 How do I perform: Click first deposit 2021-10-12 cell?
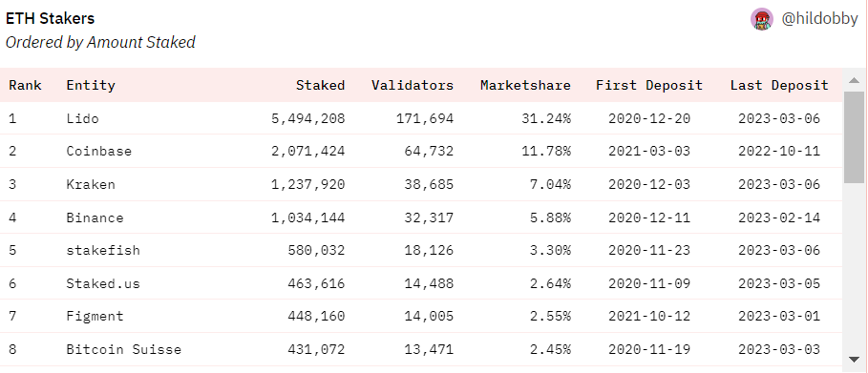point(649,316)
